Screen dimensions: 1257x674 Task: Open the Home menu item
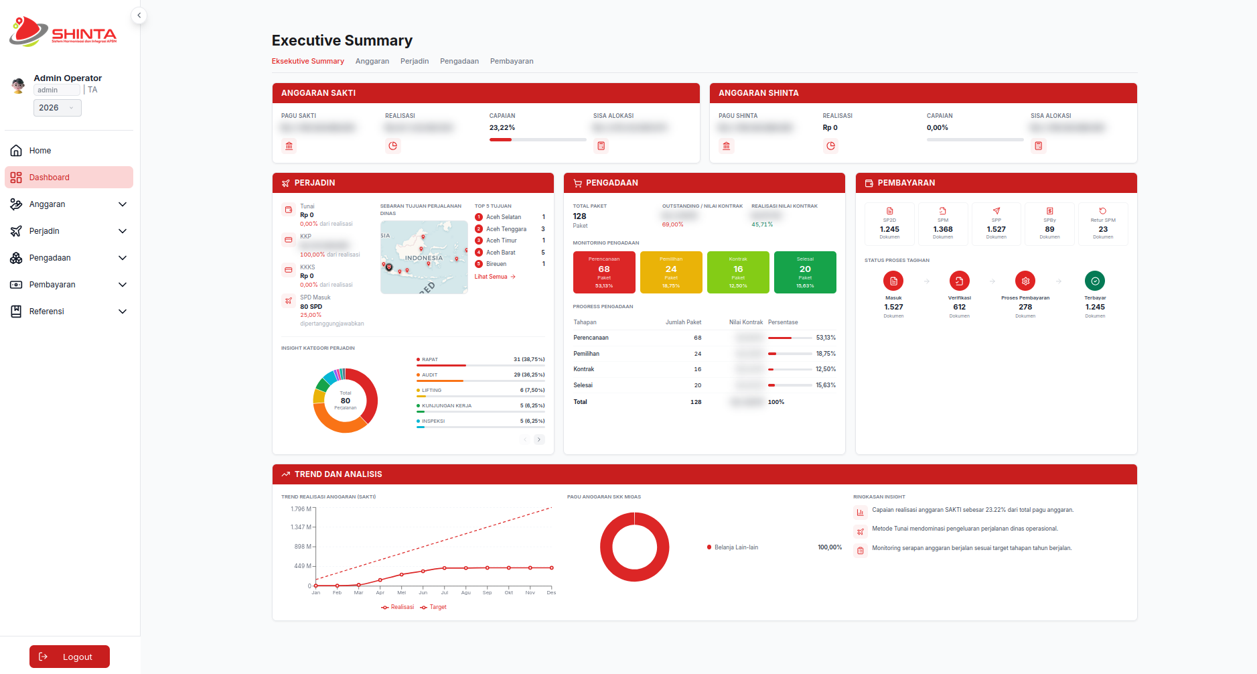pos(69,151)
